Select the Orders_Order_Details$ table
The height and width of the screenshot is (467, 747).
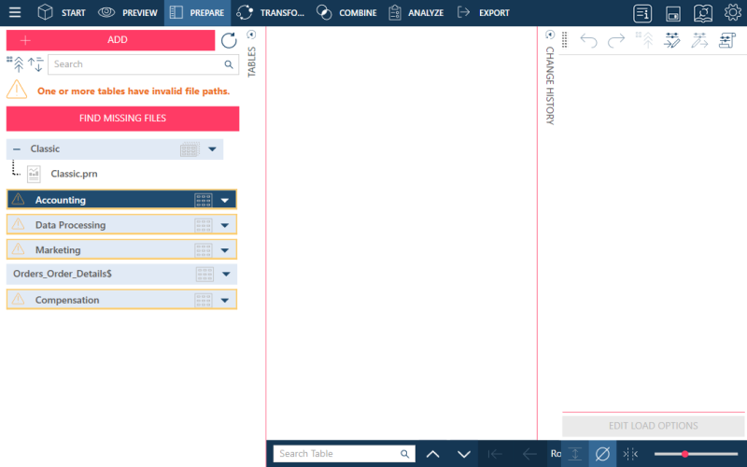(x=121, y=274)
